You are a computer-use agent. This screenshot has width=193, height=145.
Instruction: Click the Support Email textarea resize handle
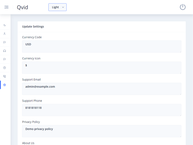pyautogui.click(x=180, y=93)
